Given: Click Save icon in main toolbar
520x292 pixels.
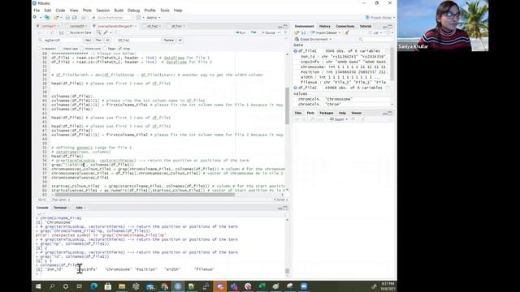Looking at the screenshot, I should click(67, 17).
